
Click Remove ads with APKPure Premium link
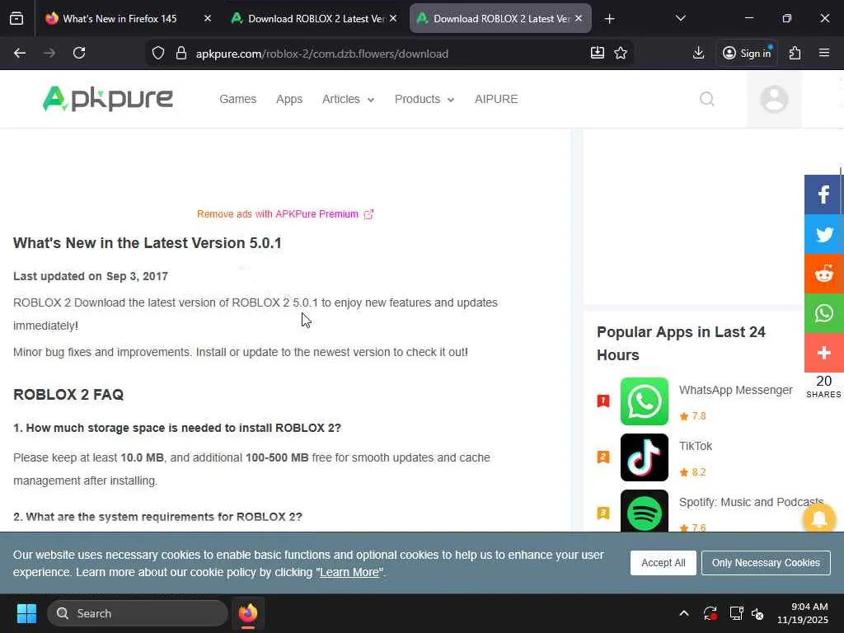284,214
